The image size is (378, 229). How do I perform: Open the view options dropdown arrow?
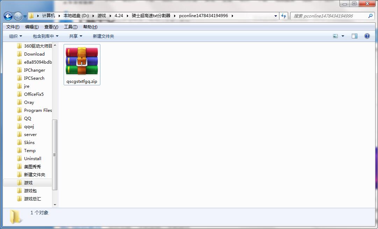343,36
